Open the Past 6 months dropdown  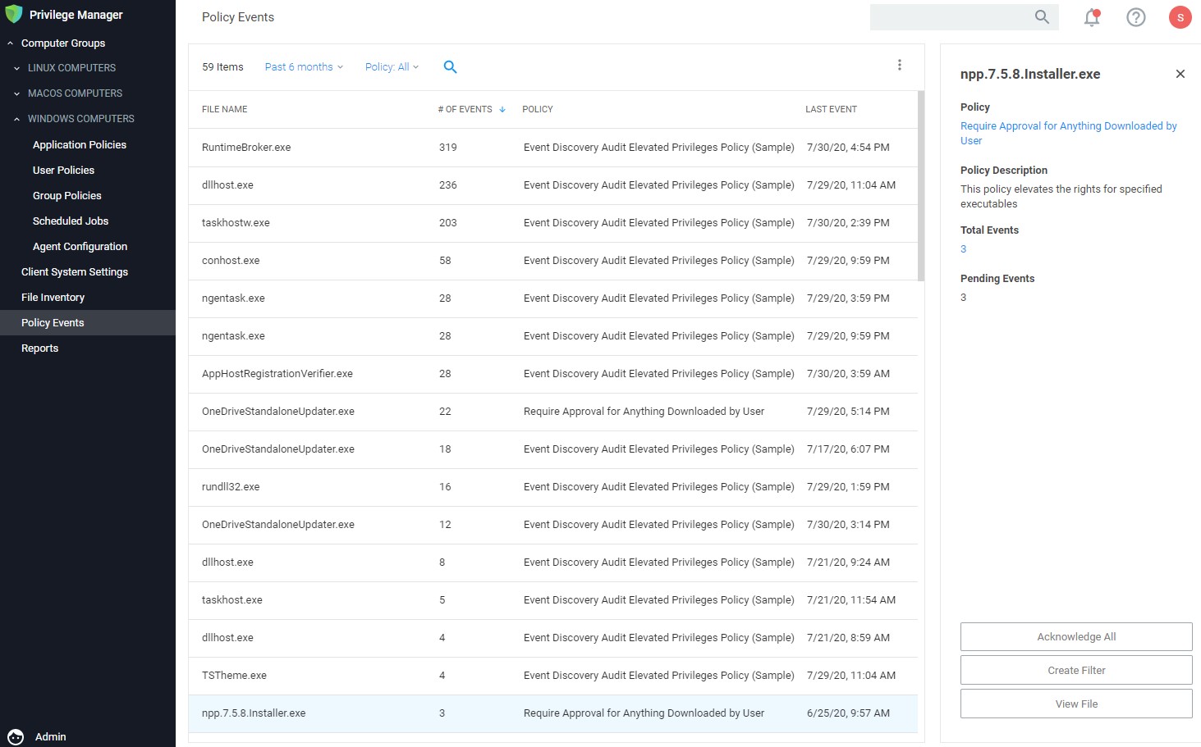click(x=304, y=67)
